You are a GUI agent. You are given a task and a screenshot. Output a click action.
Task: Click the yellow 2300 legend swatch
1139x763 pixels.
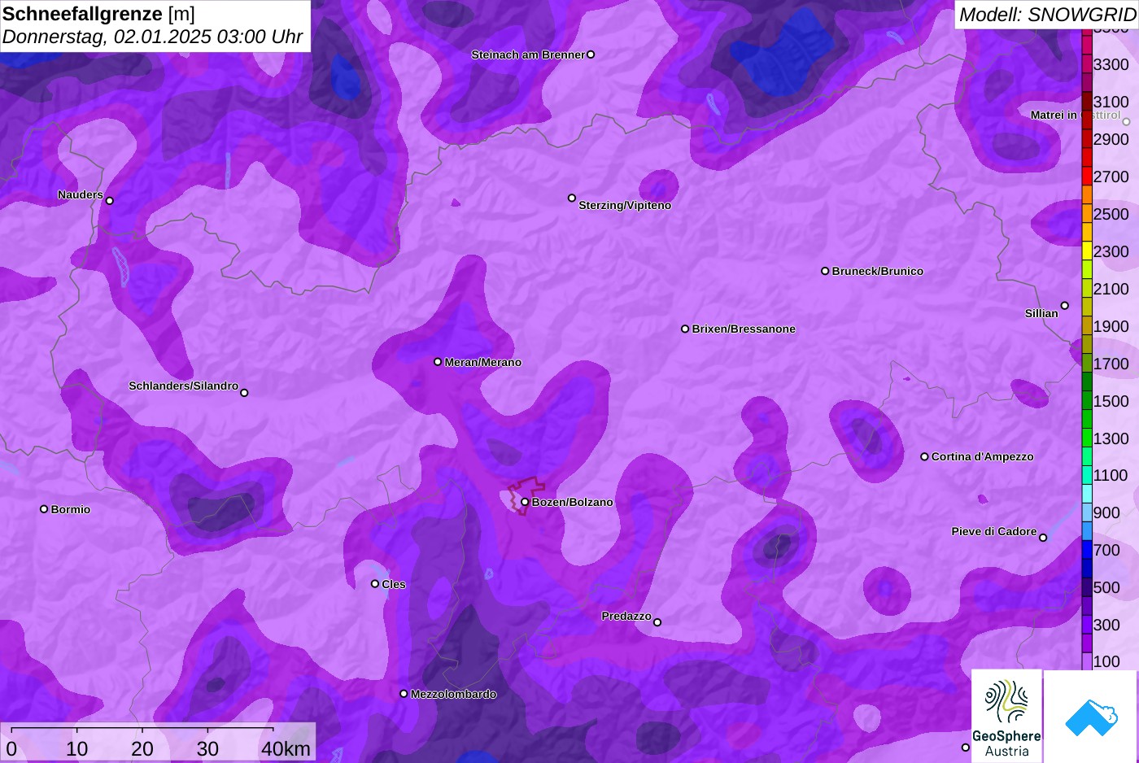(x=1087, y=251)
